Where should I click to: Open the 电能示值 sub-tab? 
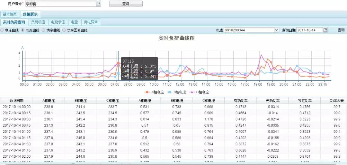[58, 22]
